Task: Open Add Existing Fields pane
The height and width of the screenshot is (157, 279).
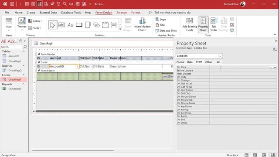Action: [x=190, y=24]
